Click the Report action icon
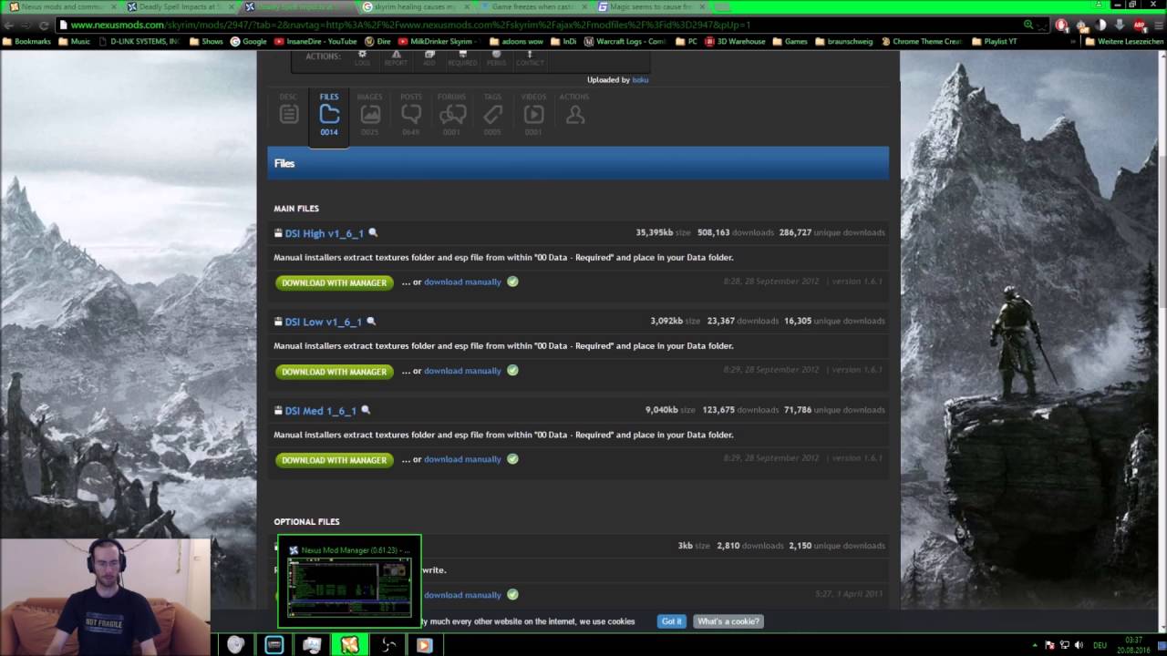 [396, 58]
